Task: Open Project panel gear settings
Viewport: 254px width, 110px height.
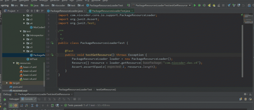Action: pyautogui.click(x=38, y=11)
